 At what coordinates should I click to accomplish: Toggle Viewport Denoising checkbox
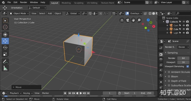pos(188,66)
